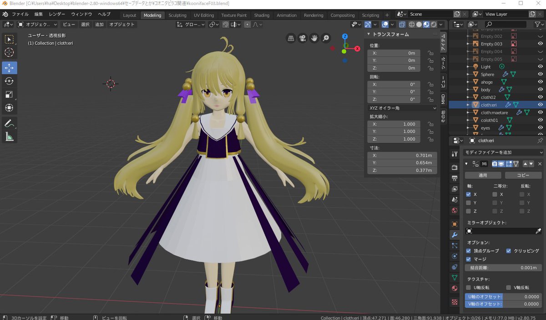Toggle the クリッピング checkbox
Viewport: 546px width, 320px height.
pos(508,251)
